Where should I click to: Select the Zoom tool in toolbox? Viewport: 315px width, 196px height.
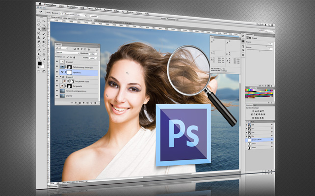(x=44, y=59)
